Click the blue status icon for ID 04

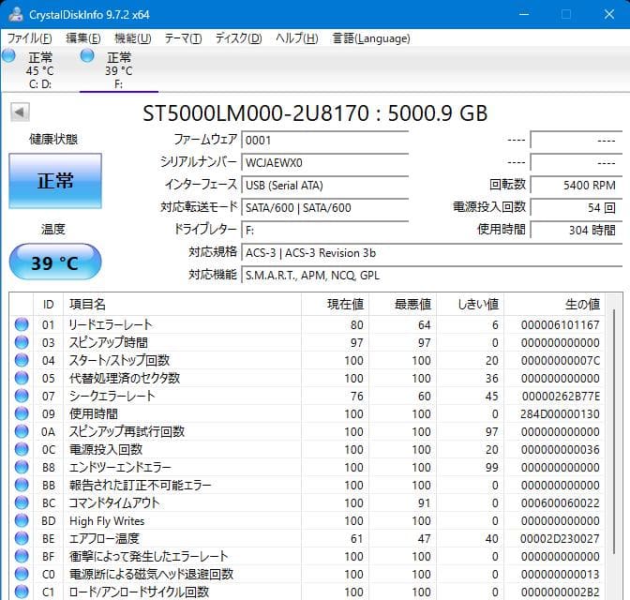(x=22, y=360)
